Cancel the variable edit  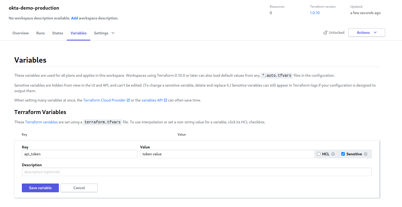[79, 188]
